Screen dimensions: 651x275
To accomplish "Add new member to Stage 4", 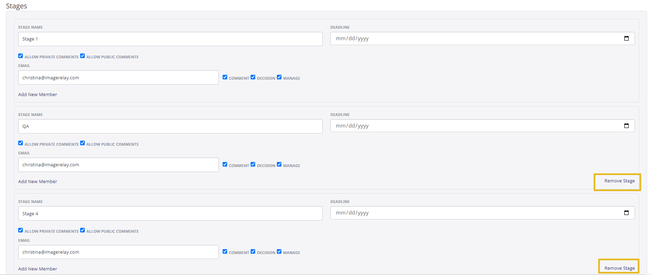I will [38, 269].
